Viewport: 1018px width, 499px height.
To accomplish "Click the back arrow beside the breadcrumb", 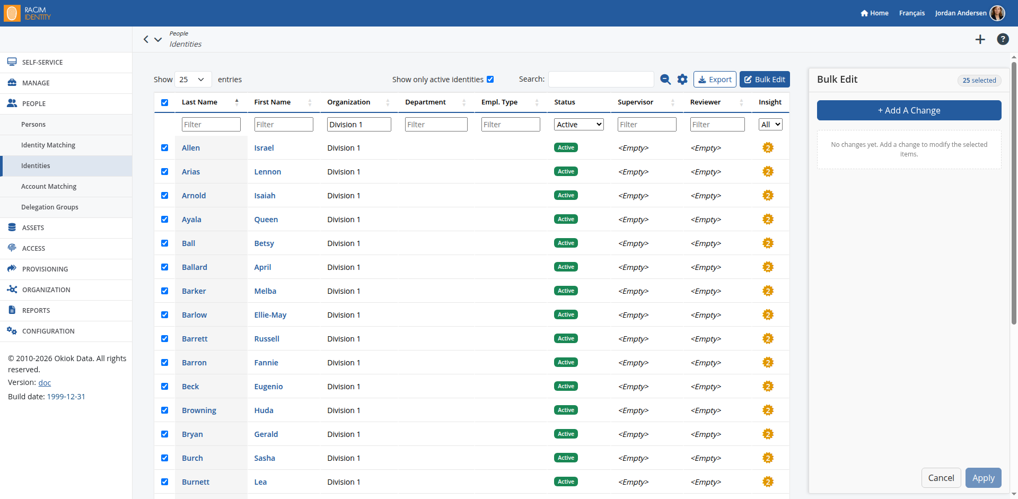I will coord(146,39).
